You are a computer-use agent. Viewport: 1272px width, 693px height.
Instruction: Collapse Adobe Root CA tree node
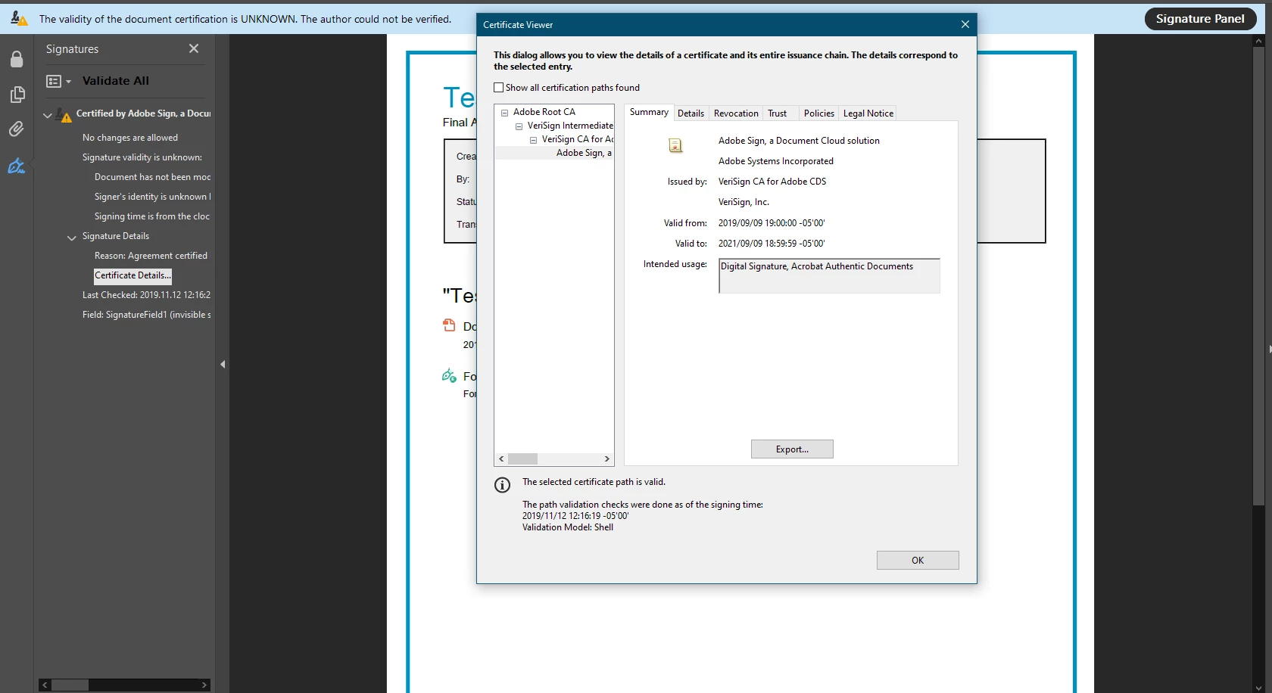coord(504,113)
